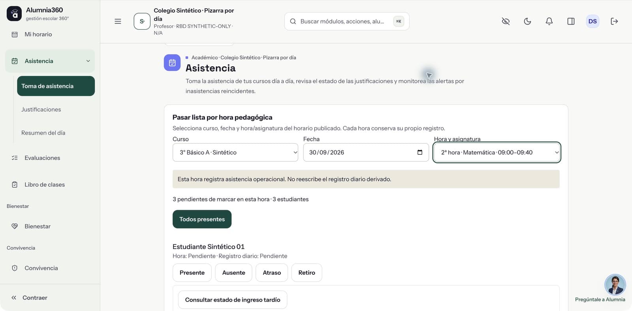This screenshot has height=311, width=632.
Task: Click the "Estudiante Sintético 01" name
Action: [209, 247]
